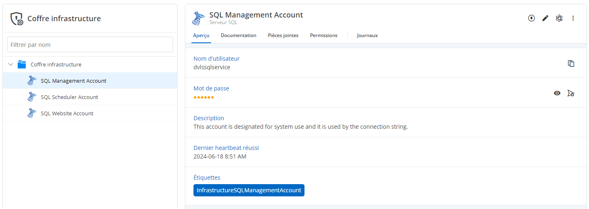Open the Pièces jointes tab
The height and width of the screenshot is (209, 589).
click(x=283, y=35)
